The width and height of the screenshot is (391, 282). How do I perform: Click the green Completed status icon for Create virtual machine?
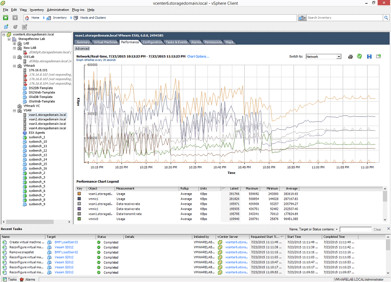[99, 242]
